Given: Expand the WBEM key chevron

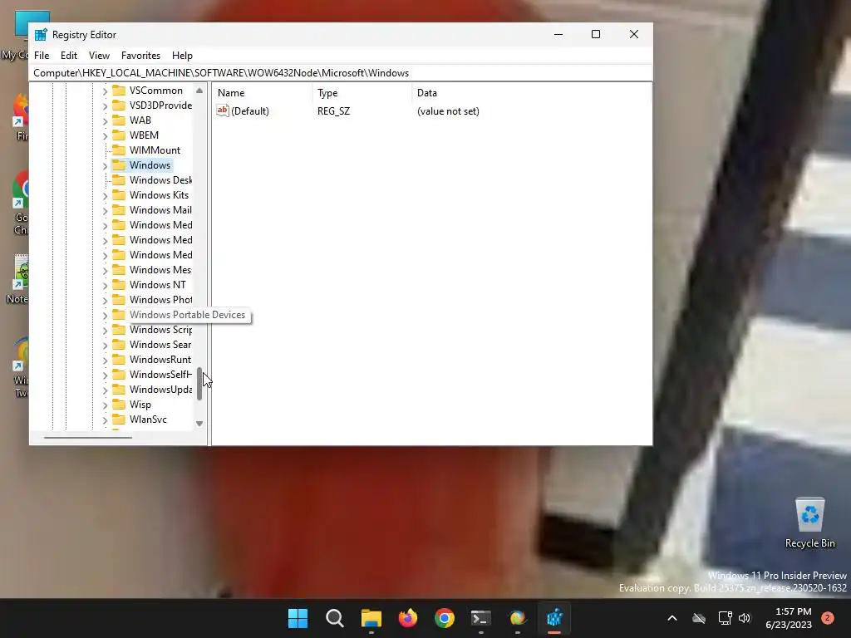Looking at the screenshot, I should 106,135.
